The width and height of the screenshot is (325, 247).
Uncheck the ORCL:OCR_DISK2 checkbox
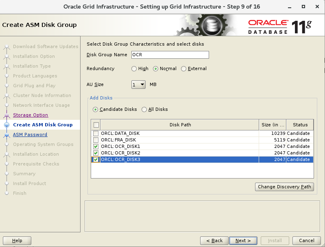(x=96, y=153)
